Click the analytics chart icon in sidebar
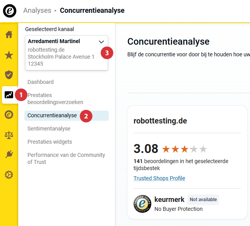This screenshot has width=250, height=226. [x=9, y=94]
